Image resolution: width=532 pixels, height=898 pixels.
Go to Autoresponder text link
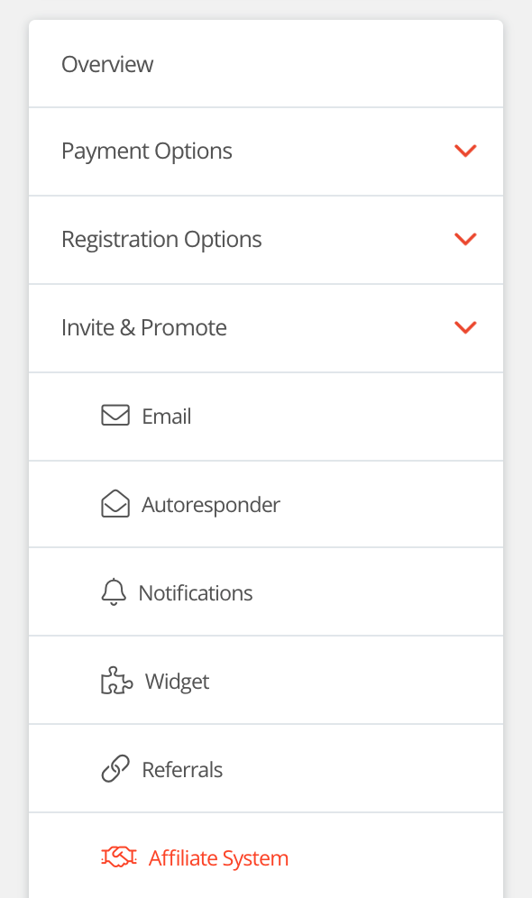click(x=211, y=505)
